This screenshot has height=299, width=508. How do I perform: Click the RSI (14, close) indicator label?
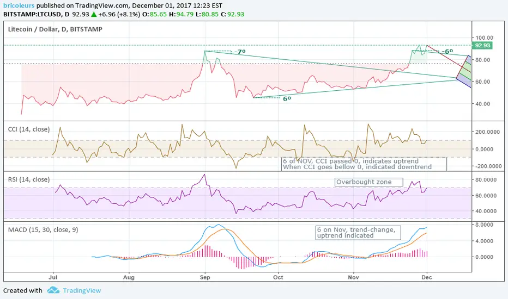29,179
